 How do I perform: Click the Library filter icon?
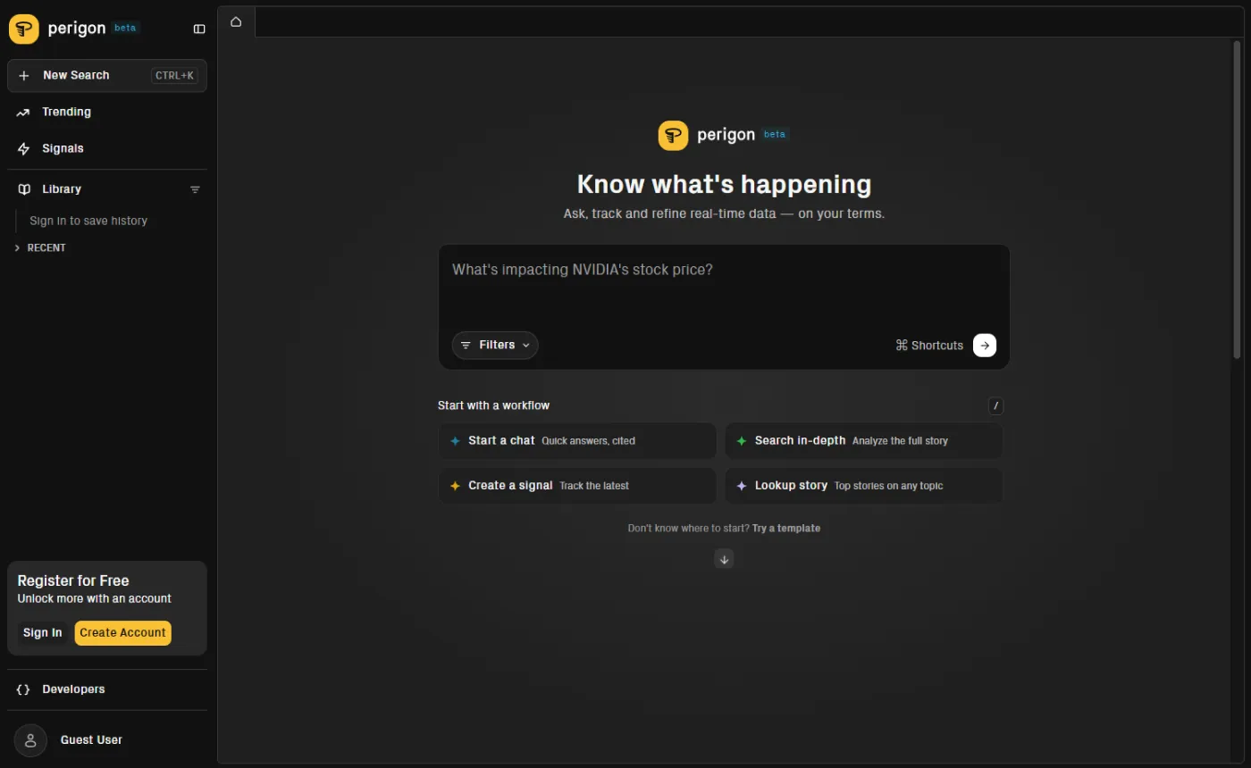(x=195, y=189)
